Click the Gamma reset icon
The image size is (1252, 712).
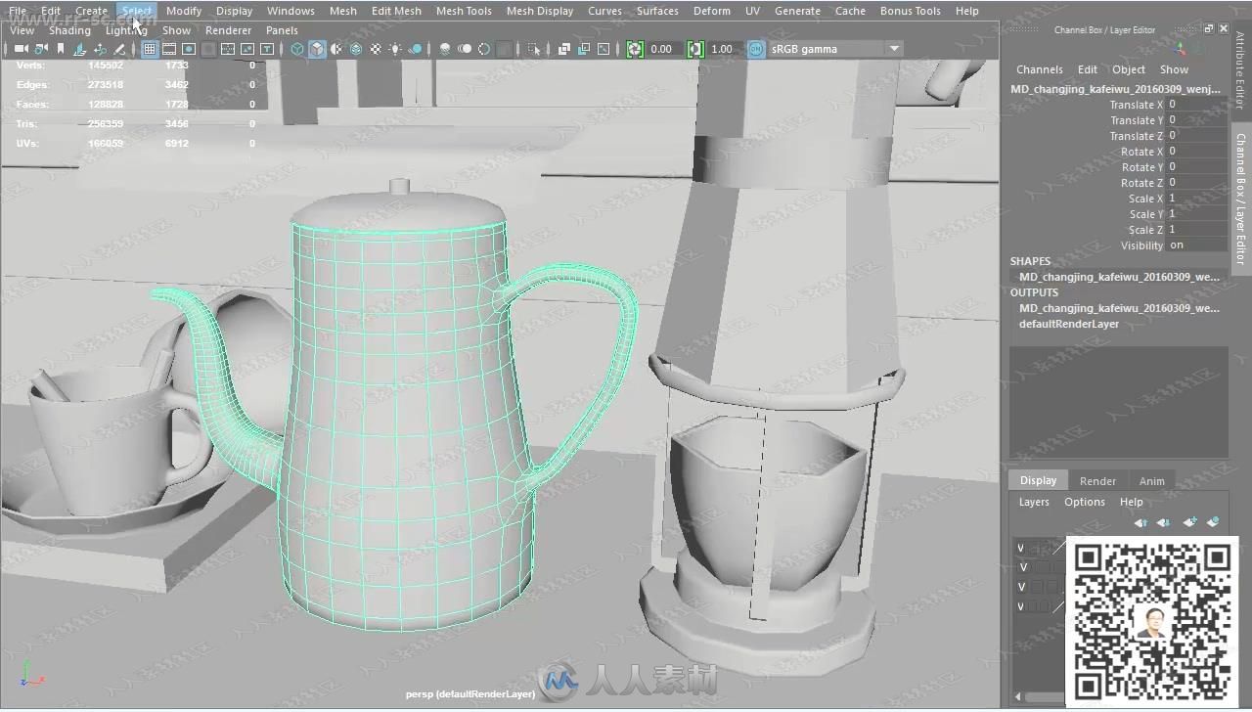coord(695,49)
